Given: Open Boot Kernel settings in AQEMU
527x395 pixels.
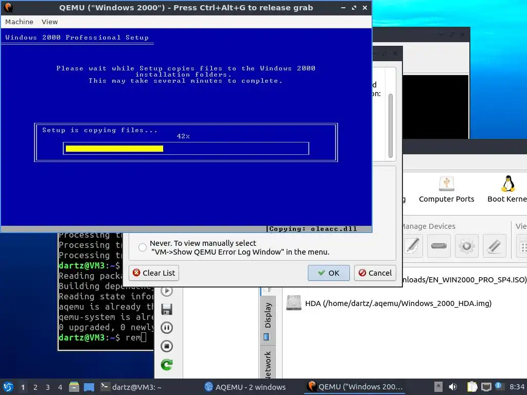Looking at the screenshot, I should point(507,189).
